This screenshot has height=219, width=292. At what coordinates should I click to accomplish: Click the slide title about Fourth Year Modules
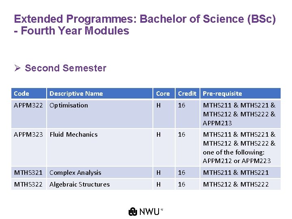coord(145,25)
